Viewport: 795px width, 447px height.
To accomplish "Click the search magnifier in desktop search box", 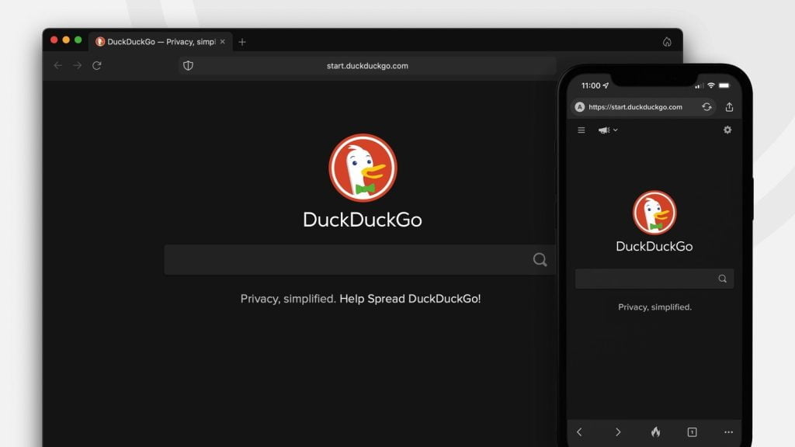I will pos(540,259).
